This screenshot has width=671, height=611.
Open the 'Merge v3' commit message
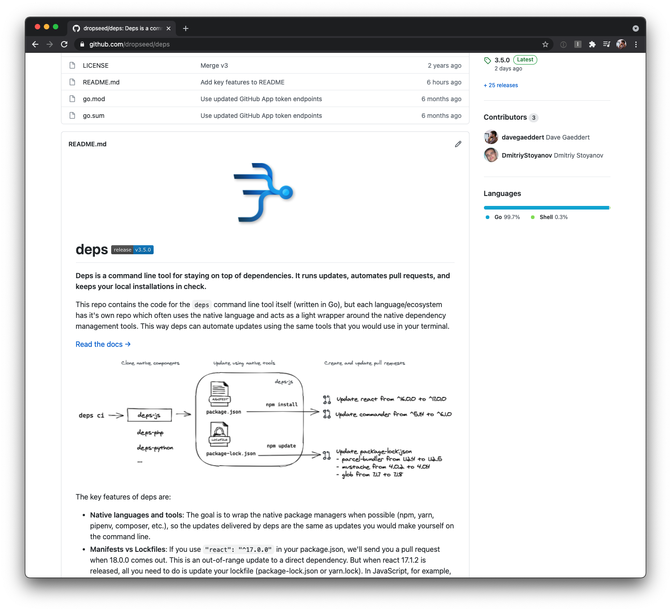click(x=214, y=65)
